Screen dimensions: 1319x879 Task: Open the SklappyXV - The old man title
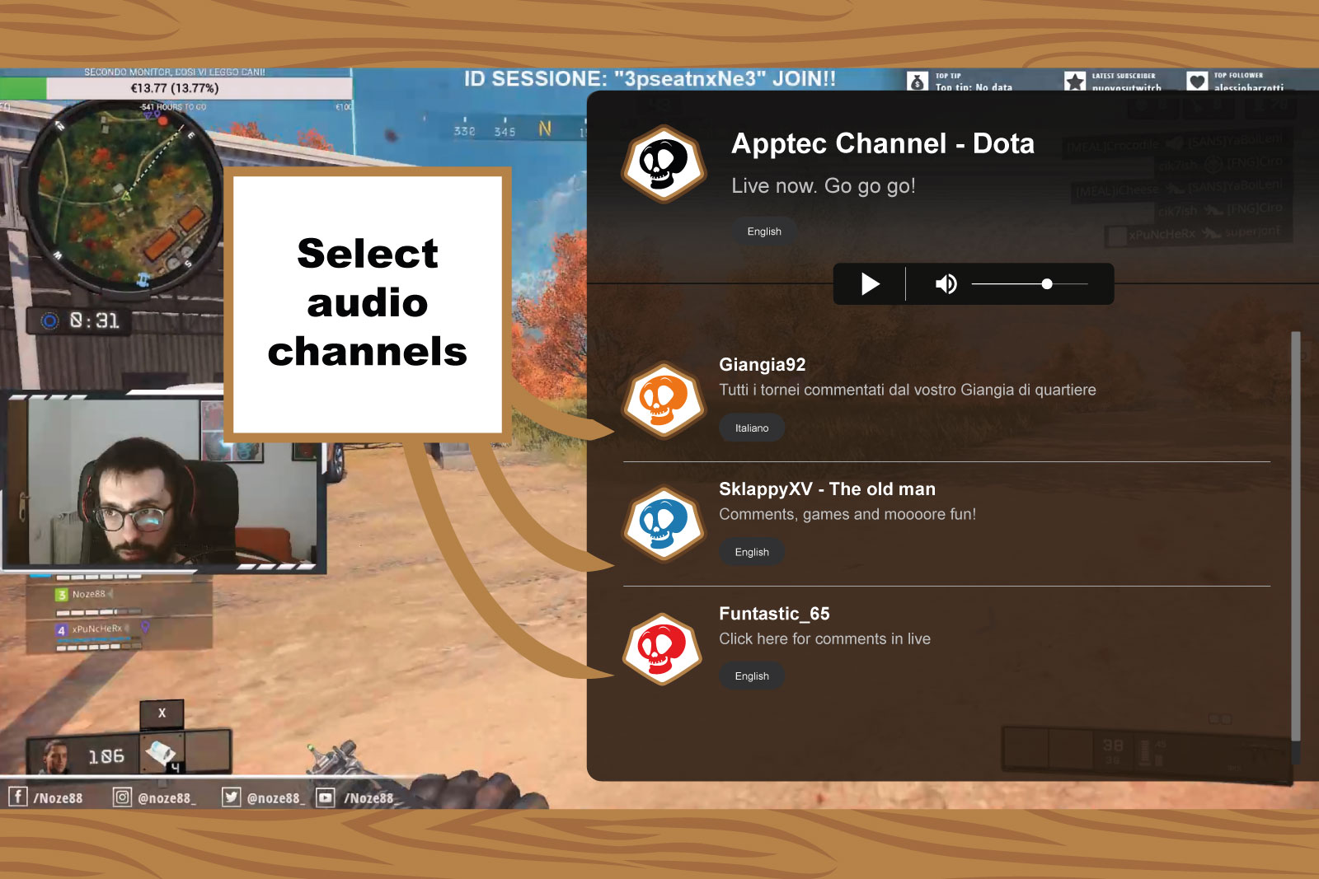[x=827, y=489]
